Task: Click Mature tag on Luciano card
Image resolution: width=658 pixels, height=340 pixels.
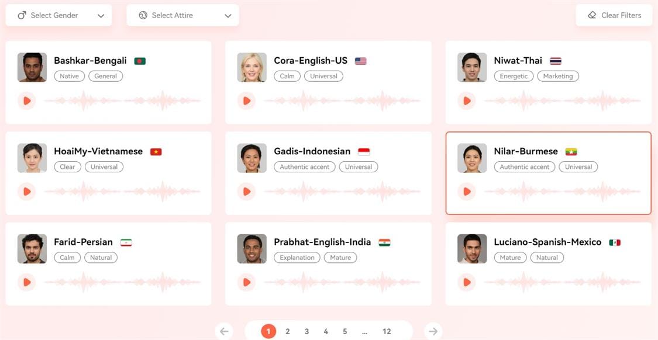Action: pos(510,258)
